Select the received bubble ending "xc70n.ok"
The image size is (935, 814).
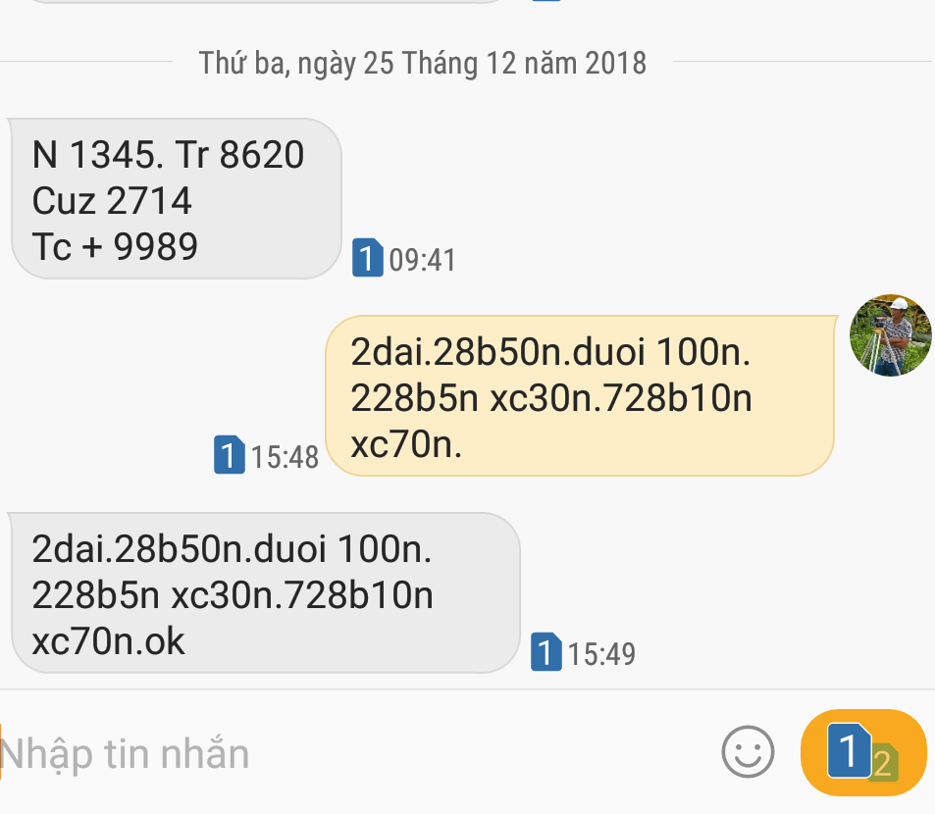[x=265, y=593]
